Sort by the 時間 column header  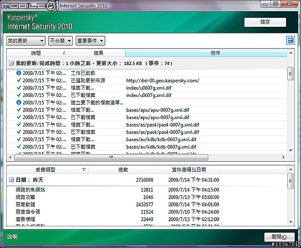(38, 53)
